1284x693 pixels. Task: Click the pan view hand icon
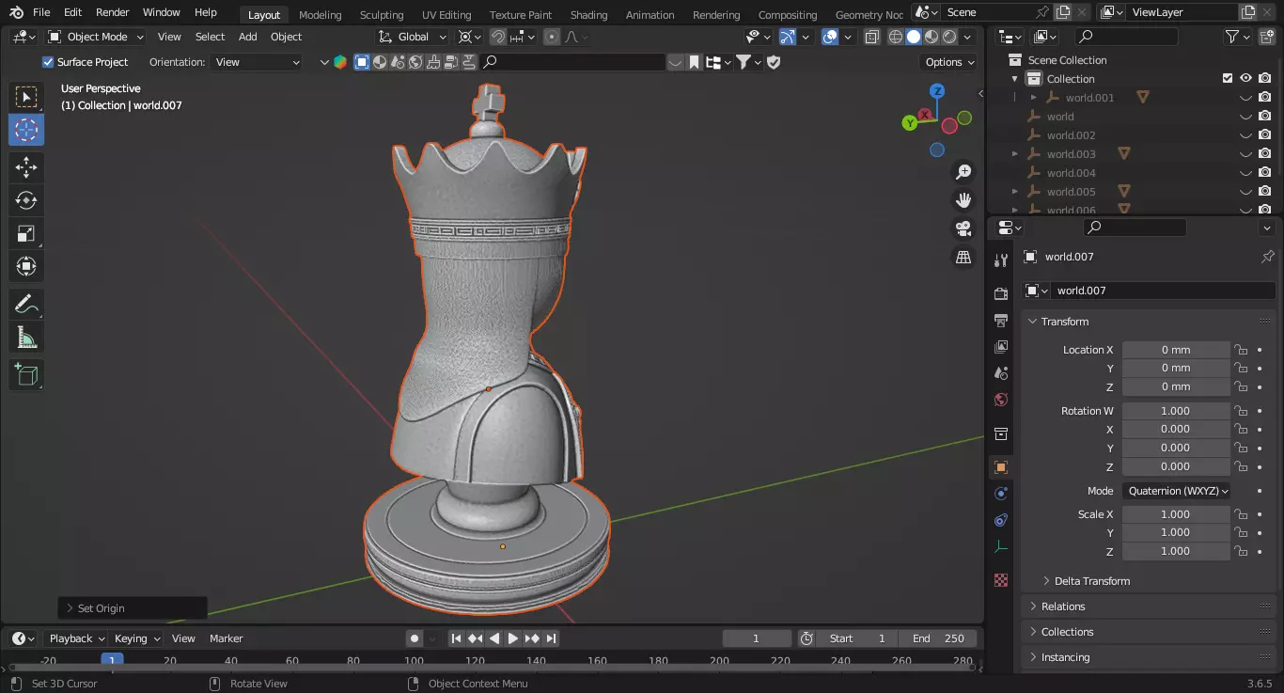(963, 200)
